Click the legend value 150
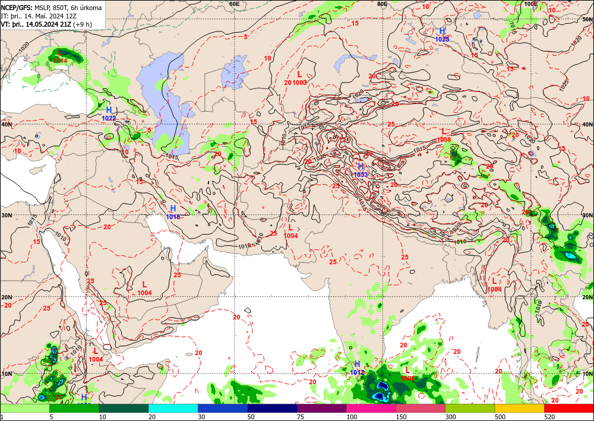The width and height of the screenshot is (594, 421). (401, 417)
